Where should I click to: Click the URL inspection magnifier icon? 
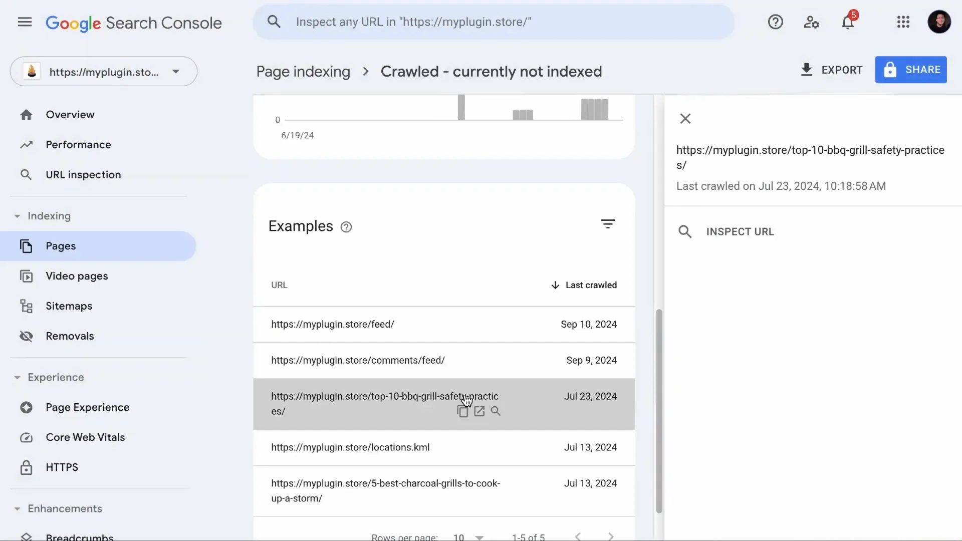click(x=26, y=175)
